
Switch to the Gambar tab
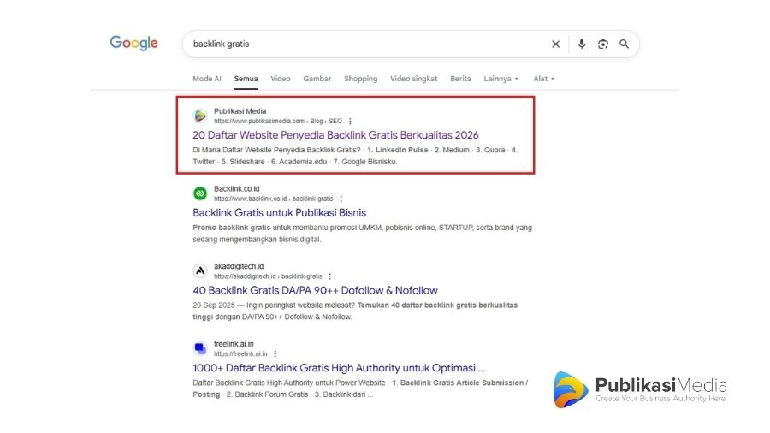tap(317, 79)
